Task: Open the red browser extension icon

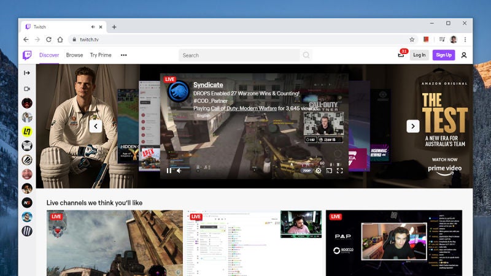Action: 426,39
